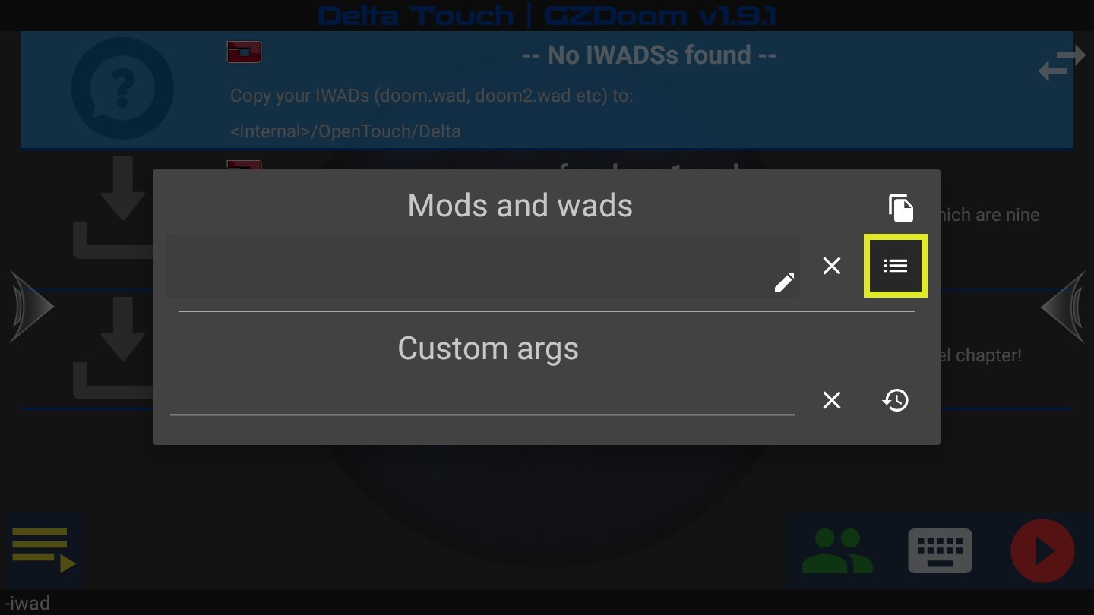Screen dimensions: 1094x615
Task: Tap the pencil edit icon
Action: click(785, 282)
